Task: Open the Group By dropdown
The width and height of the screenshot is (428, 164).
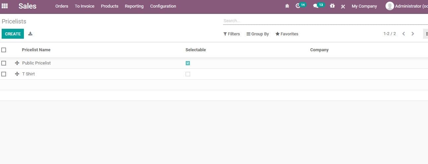Action: tap(257, 34)
